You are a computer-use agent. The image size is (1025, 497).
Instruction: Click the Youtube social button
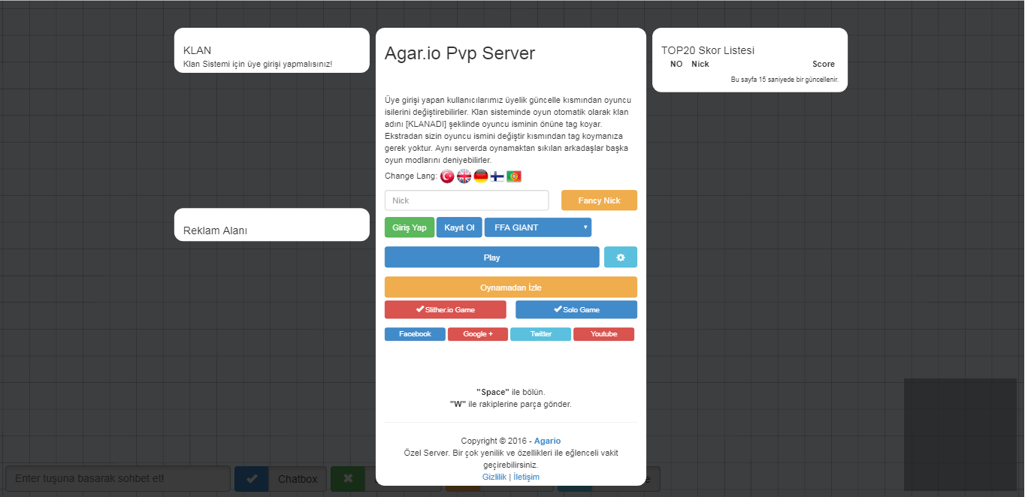(x=603, y=334)
